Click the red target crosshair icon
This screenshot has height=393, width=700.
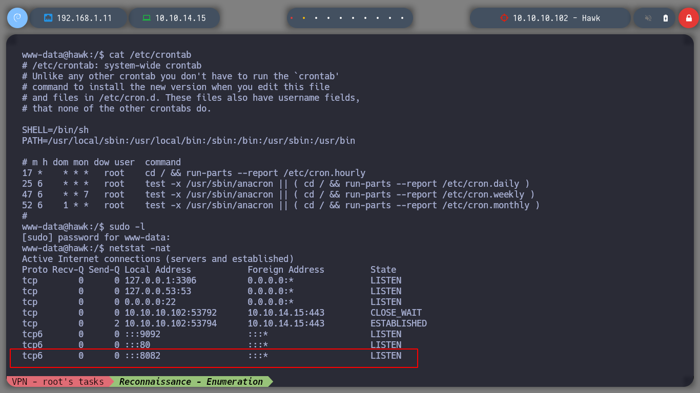coord(504,18)
